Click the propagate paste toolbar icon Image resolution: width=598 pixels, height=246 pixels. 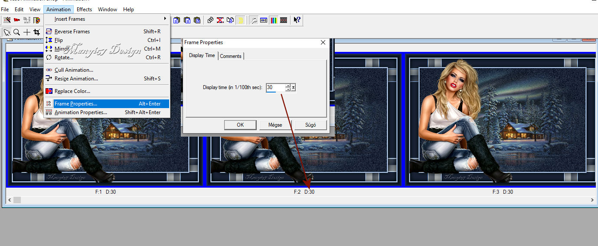coord(210,20)
